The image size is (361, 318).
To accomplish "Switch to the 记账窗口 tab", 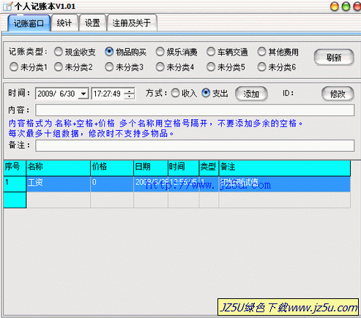I will click(29, 23).
